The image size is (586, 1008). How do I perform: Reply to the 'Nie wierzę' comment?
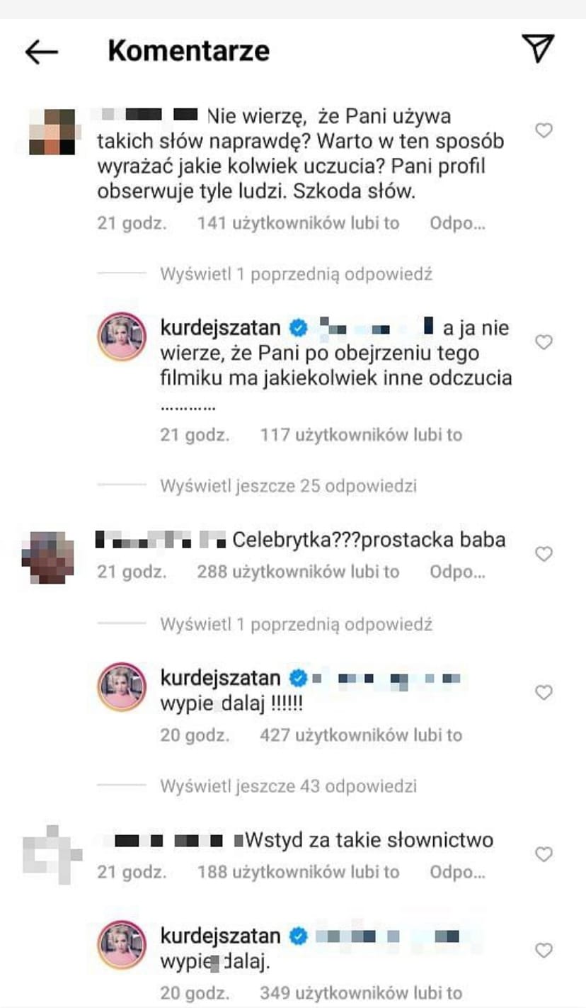pyautogui.click(x=457, y=224)
